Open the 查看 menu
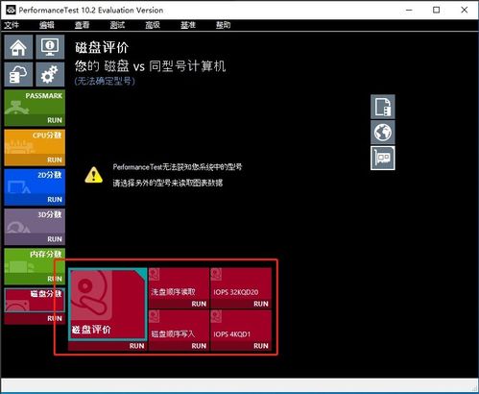This screenshot has height=394, width=479. (x=82, y=25)
